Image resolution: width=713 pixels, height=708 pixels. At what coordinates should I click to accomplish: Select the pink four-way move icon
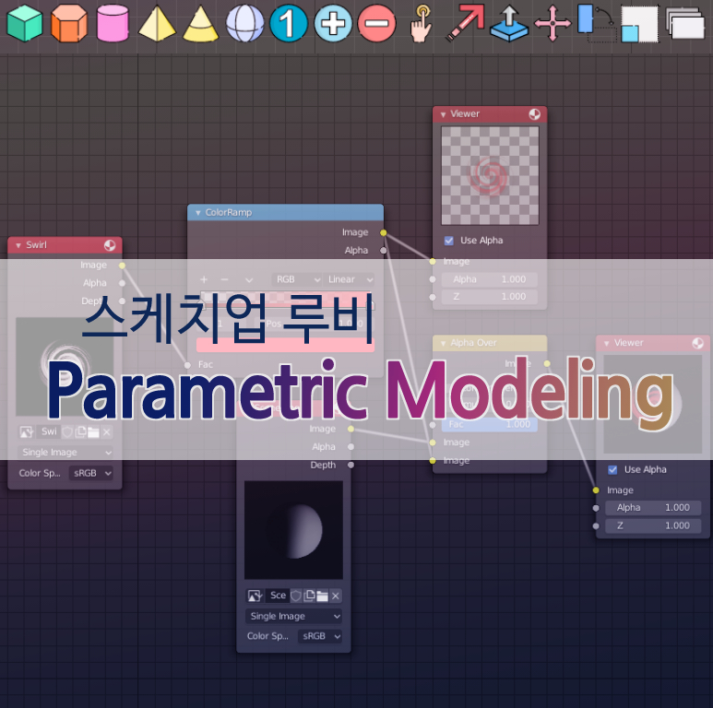tap(553, 23)
